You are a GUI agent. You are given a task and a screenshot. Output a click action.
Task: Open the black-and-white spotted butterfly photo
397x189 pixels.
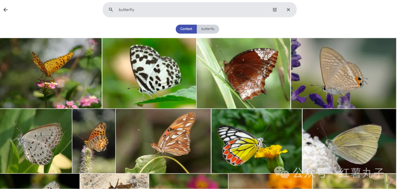pyautogui.click(x=149, y=73)
